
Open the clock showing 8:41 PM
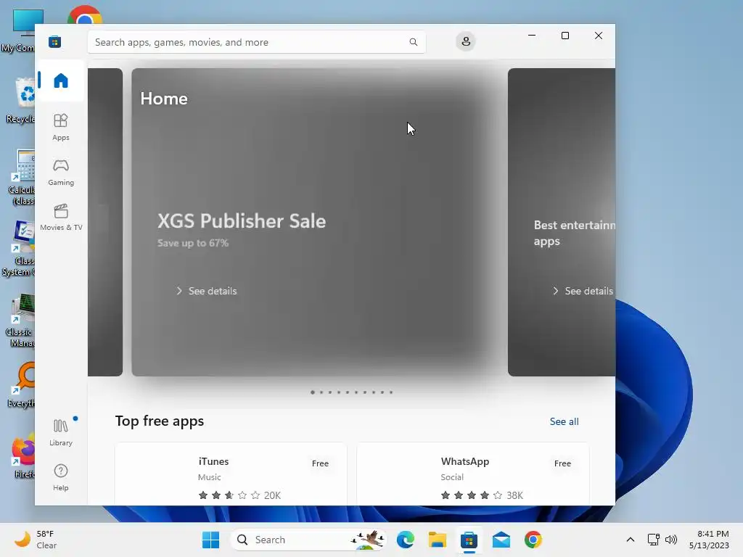709,540
